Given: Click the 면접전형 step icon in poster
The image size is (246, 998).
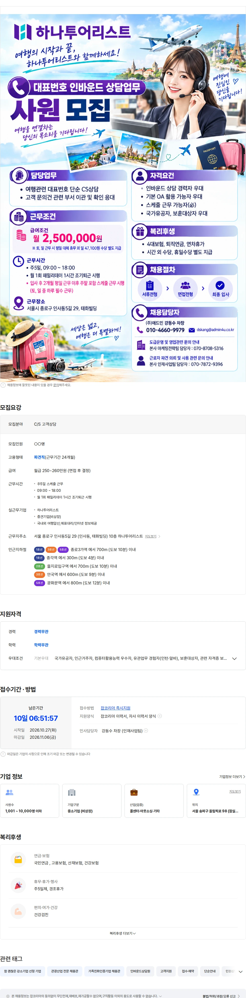Looking at the screenshot, I should click(x=185, y=286).
